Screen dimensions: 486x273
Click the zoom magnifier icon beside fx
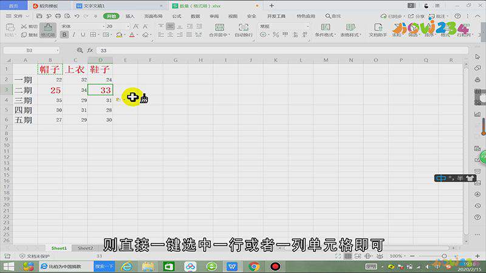point(80,50)
